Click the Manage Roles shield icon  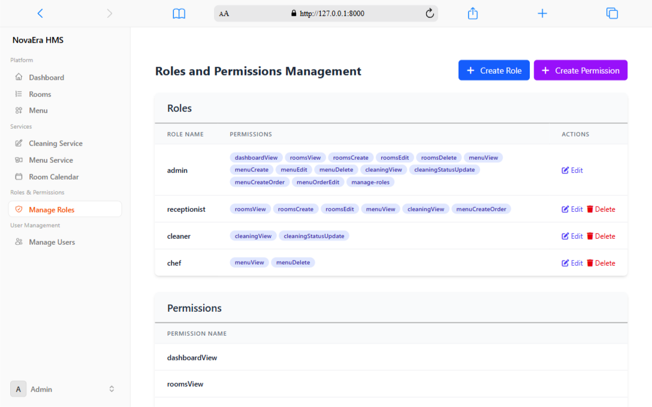19,209
